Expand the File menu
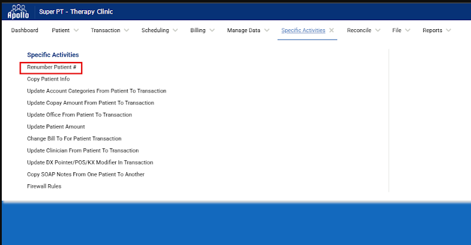 tap(401, 30)
